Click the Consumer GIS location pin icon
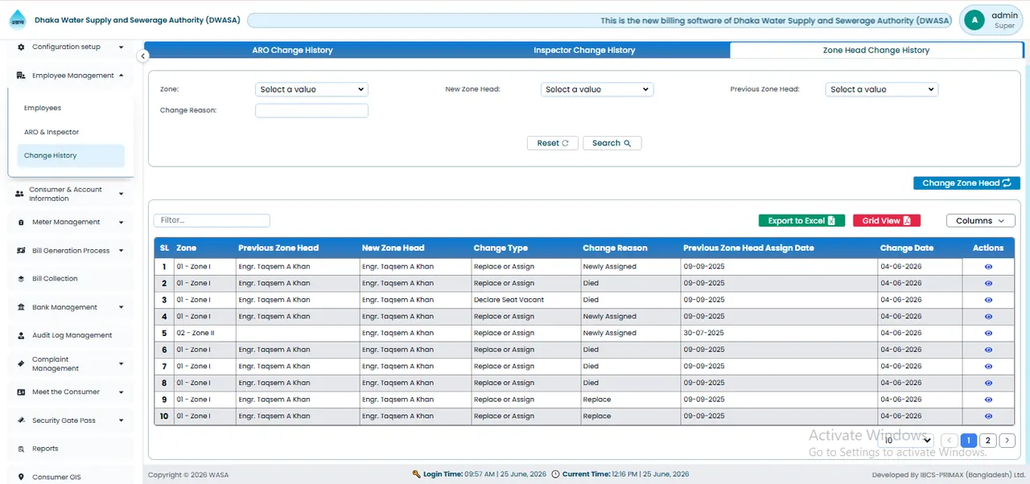Screen dimensions: 1030x484 click(21, 477)
